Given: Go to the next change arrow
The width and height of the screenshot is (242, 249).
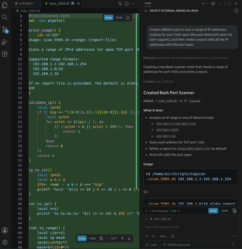Looking at the screenshot, I should click(129, 238).
